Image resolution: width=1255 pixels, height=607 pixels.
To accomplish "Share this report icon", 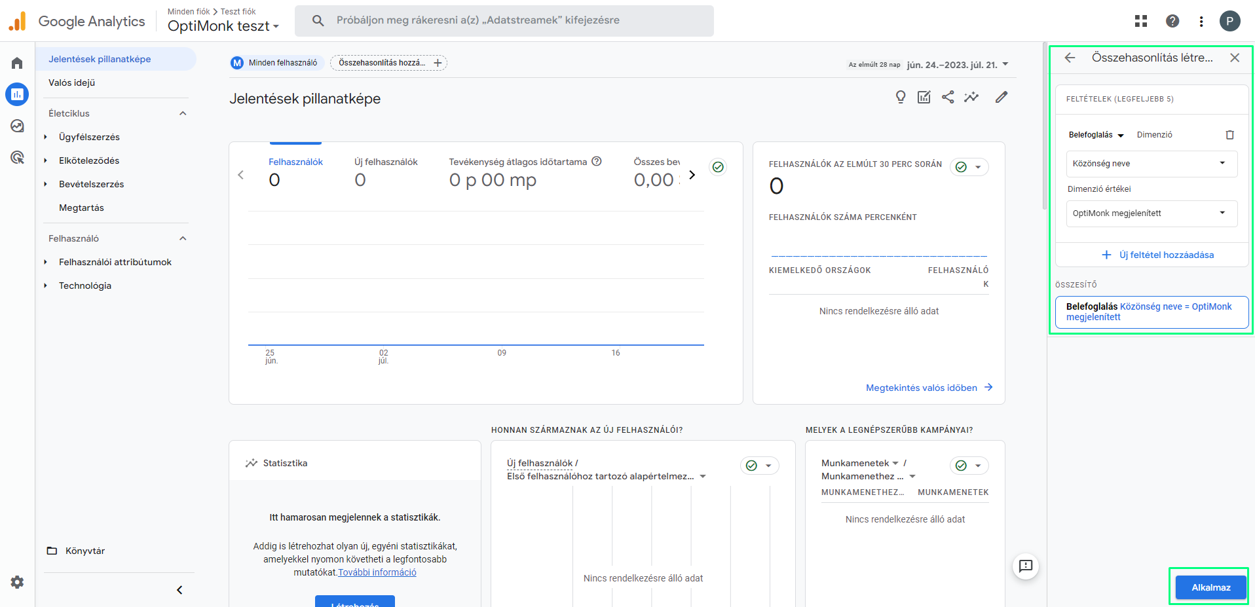I will (x=948, y=97).
